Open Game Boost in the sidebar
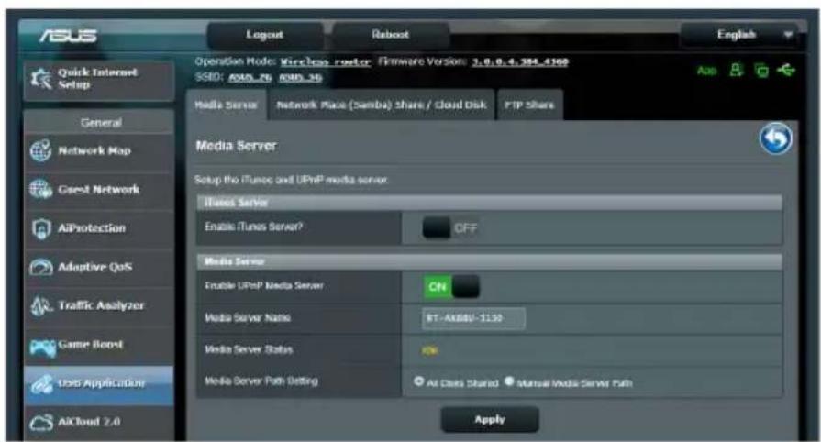 point(98,345)
